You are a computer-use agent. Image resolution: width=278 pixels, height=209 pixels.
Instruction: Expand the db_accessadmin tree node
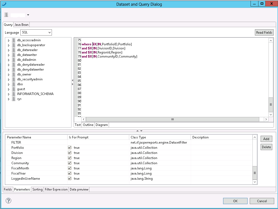pos(9,40)
